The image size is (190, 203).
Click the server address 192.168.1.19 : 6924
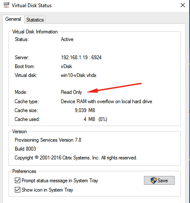pyautogui.click(x=81, y=58)
